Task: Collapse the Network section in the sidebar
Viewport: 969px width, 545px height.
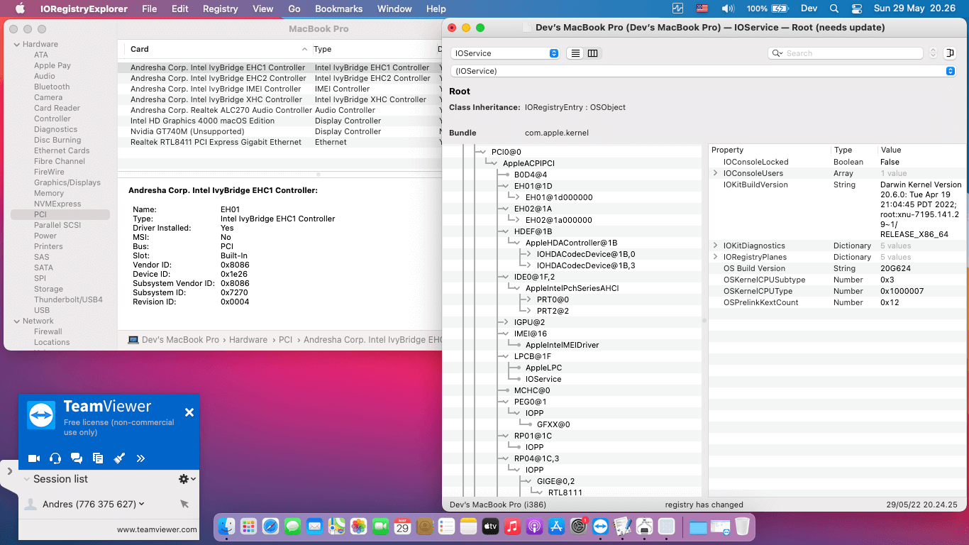Action: [16, 321]
